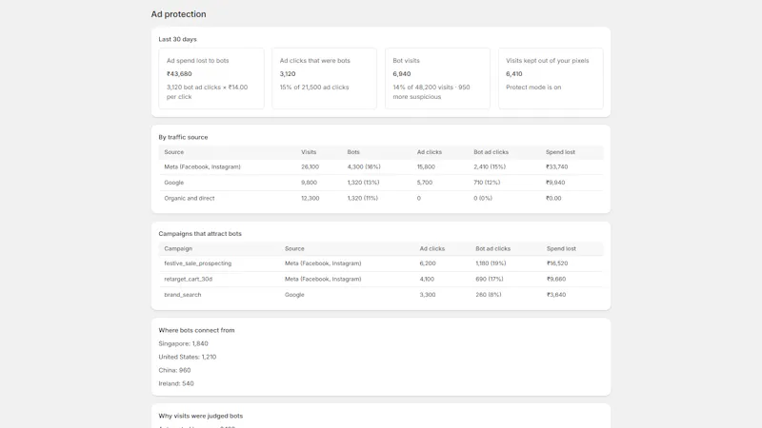Select the Google traffic source row

pyautogui.click(x=380, y=183)
